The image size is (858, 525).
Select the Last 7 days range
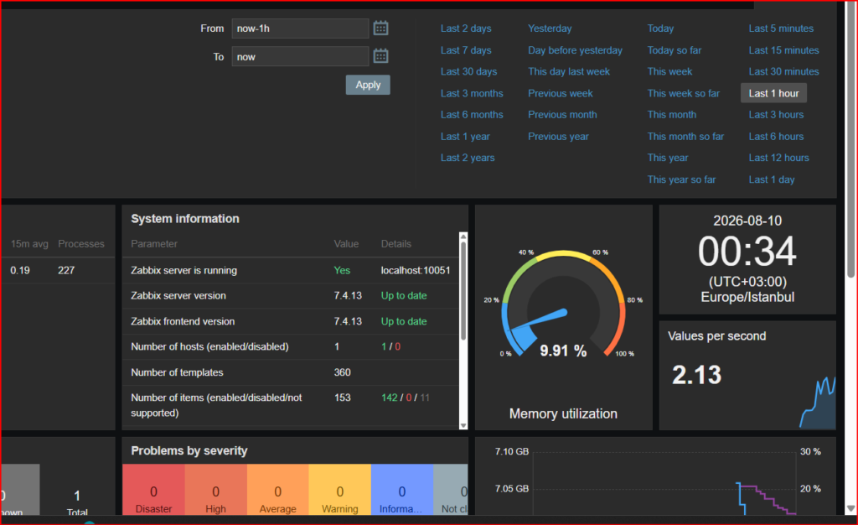click(x=466, y=50)
